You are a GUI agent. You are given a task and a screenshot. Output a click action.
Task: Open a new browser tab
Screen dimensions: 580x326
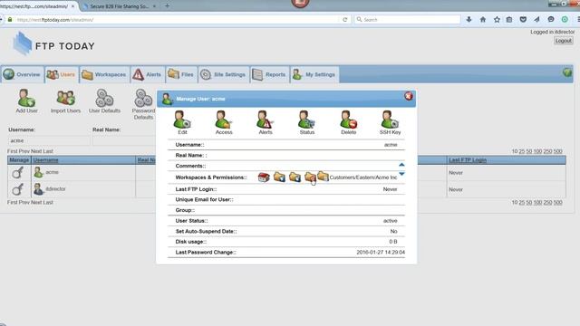(167, 6)
